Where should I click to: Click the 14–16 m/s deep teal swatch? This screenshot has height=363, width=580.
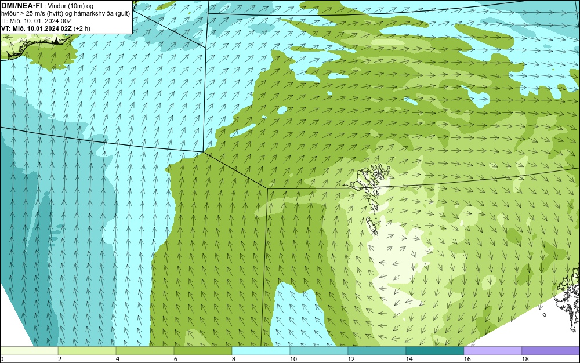coord(434,350)
